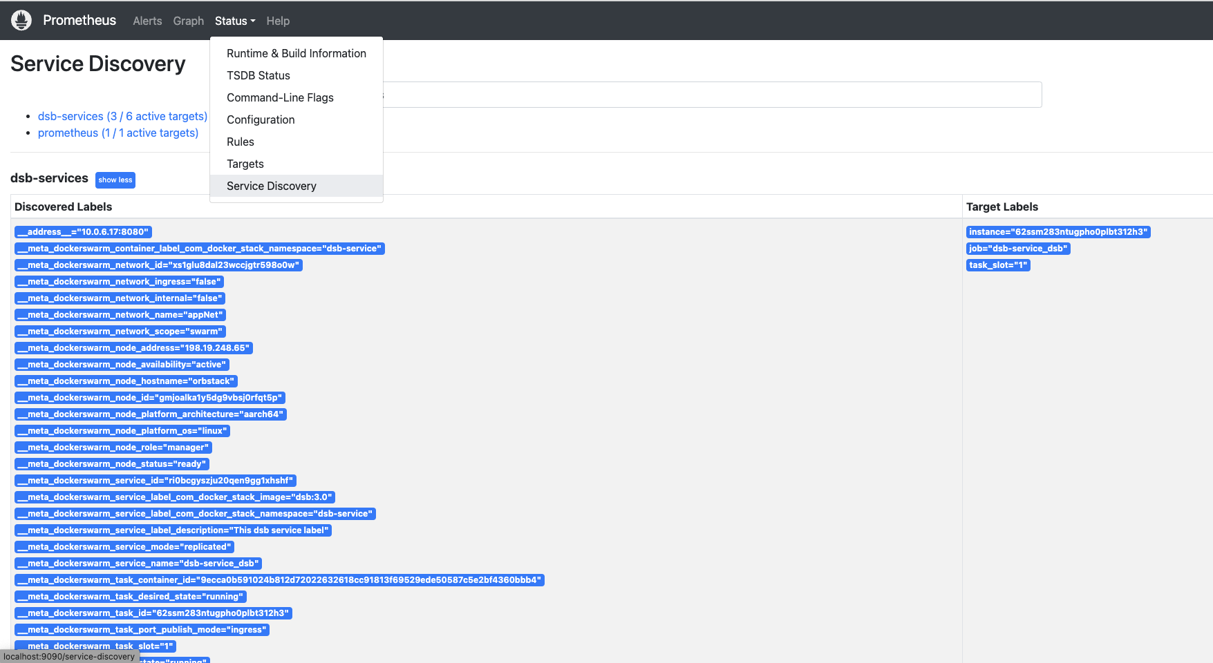
Task: Choose Command-Line Flags menu entry
Action: pos(280,97)
